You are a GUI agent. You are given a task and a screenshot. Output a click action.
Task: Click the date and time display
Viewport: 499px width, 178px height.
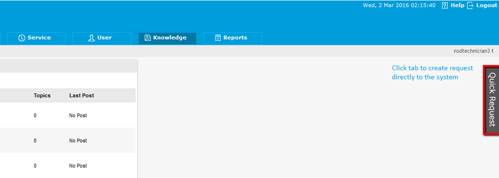(399, 5)
